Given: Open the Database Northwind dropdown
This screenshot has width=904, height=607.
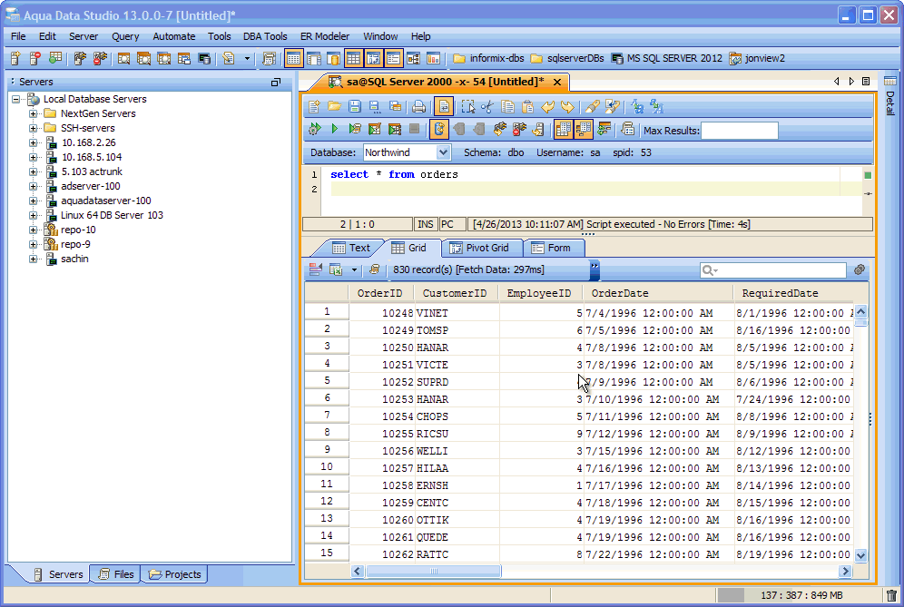Looking at the screenshot, I should point(443,152).
